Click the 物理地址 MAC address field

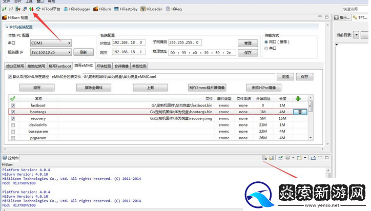click(202, 53)
